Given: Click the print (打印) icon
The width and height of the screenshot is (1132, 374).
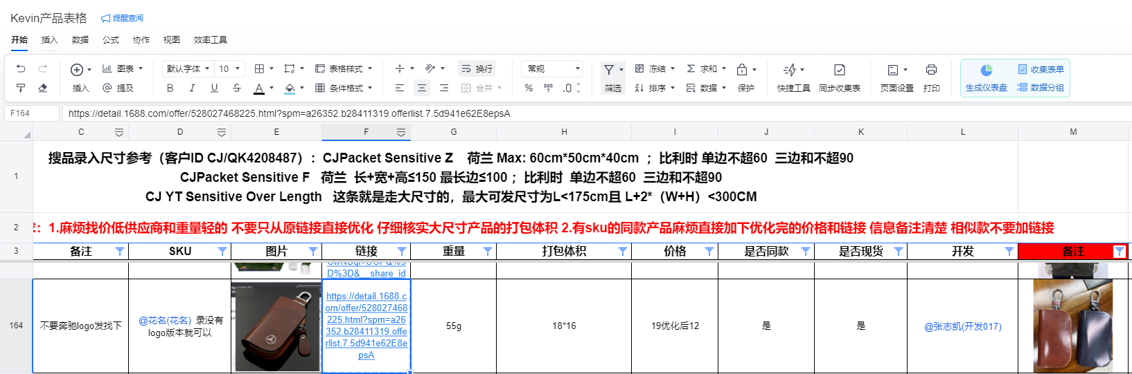Looking at the screenshot, I should coord(931,70).
